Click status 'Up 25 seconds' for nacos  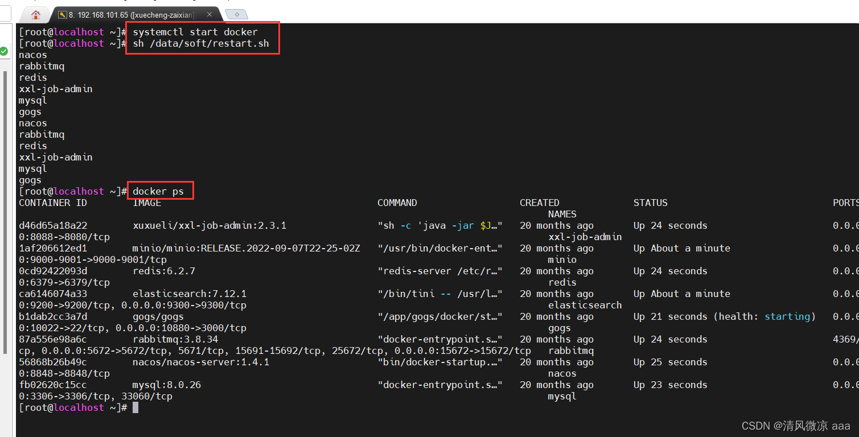[671, 362]
